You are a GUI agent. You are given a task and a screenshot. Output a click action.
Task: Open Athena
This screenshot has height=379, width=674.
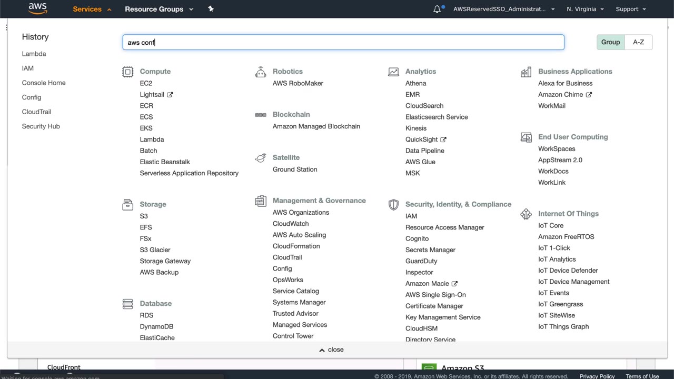coord(416,83)
